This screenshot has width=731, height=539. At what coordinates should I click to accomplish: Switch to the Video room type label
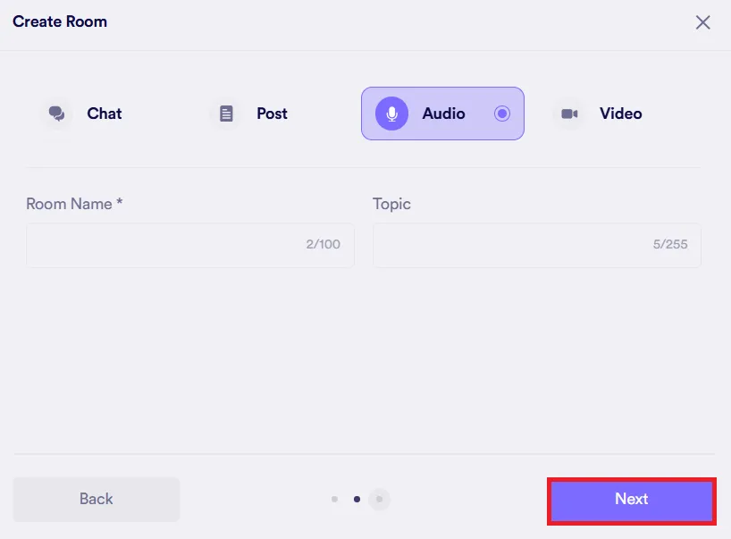(620, 114)
